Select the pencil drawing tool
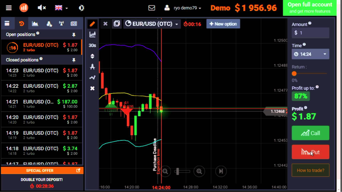This screenshot has height=192, width=342. coord(92,24)
